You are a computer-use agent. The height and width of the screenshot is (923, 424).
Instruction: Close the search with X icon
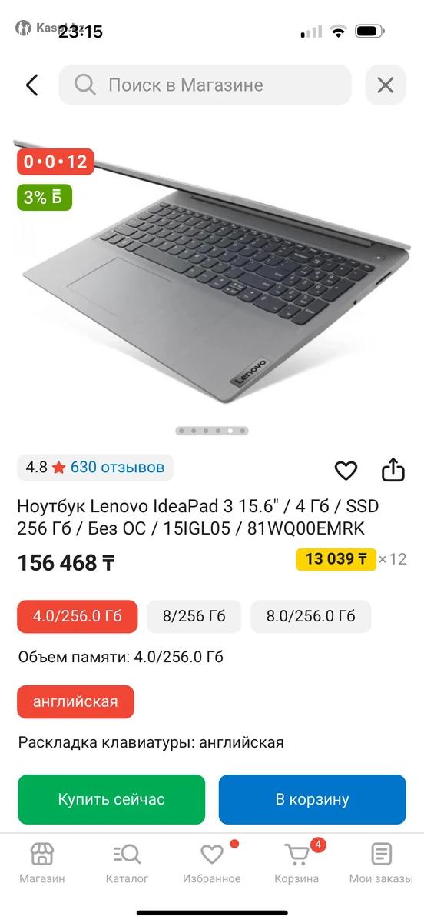click(x=385, y=85)
